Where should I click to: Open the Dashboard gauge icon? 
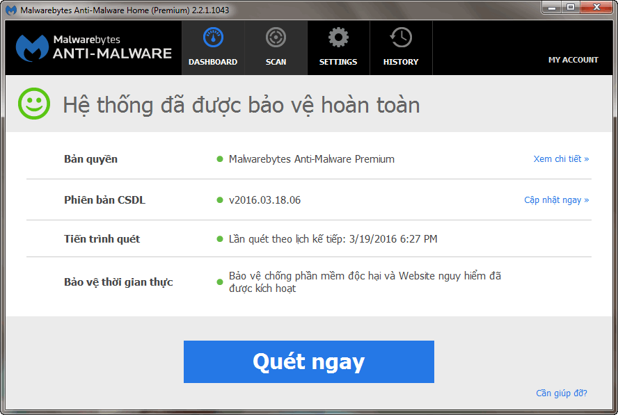pos(213,38)
